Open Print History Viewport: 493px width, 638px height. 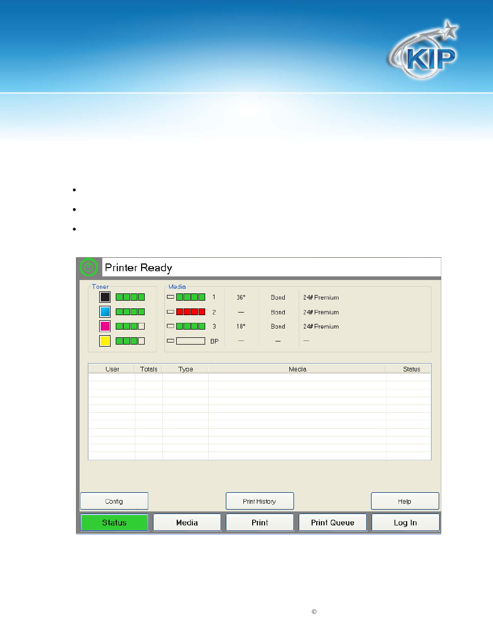click(259, 501)
